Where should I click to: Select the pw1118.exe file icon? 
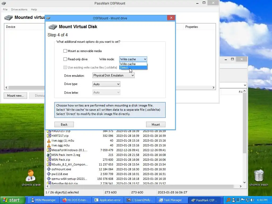[x=49, y=174]
